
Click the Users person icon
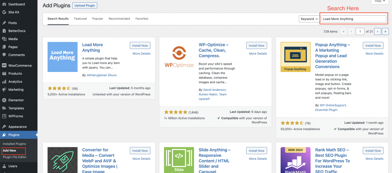[4, 166]
